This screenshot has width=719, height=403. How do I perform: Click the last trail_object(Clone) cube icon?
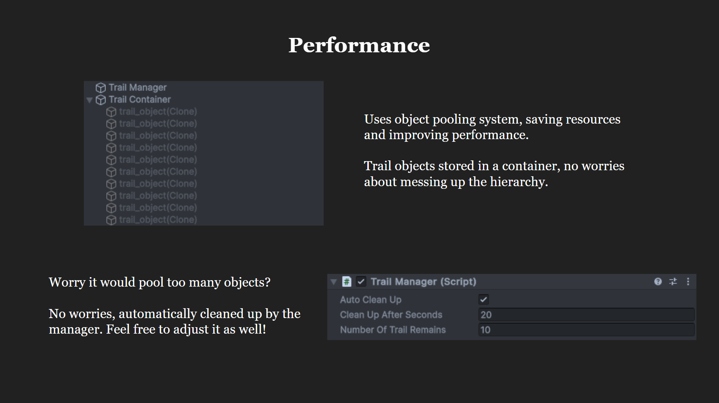[x=111, y=220]
